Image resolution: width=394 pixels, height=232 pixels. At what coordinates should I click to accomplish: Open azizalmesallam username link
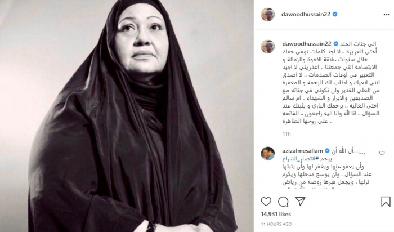303,151
